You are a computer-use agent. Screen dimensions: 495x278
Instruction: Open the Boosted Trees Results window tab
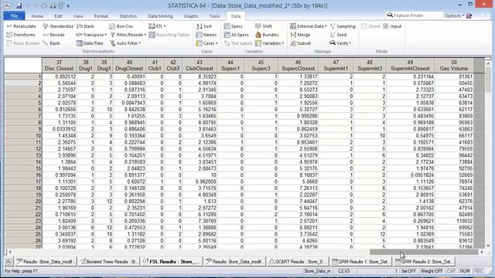(x=109, y=261)
